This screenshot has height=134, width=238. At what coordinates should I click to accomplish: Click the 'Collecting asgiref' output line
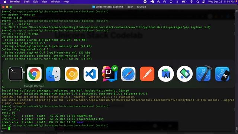(x=25, y=50)
